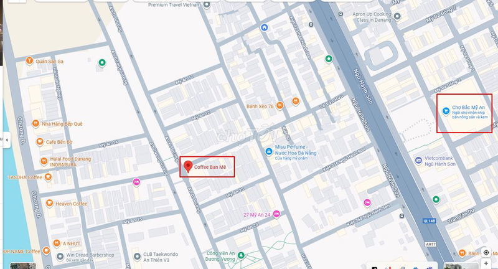Viewport: 498px width, 269px height.
Task: Click the street view thumbnail at the bottom left
Action: pyautogui.click(x=23, y=265)
